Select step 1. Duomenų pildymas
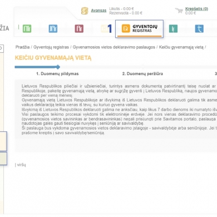This screenshot has width=217, height=217. (x=57, y=73)
